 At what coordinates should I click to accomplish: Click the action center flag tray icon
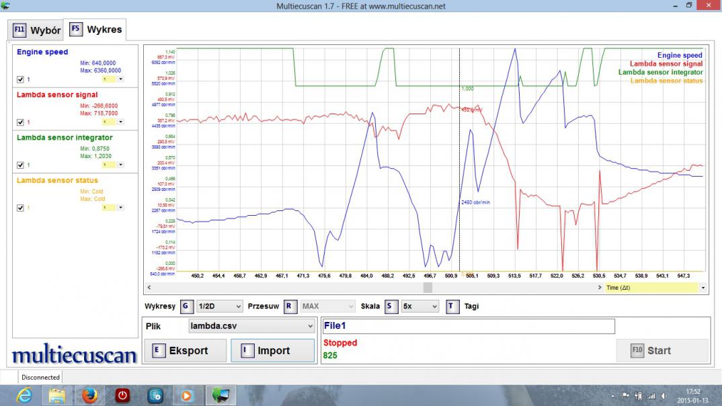[x=625, y=396]
